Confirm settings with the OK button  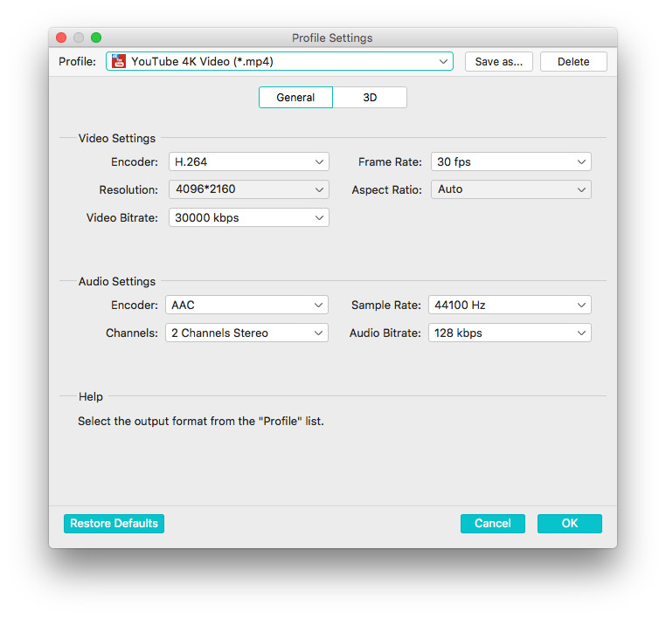(569, 524)
